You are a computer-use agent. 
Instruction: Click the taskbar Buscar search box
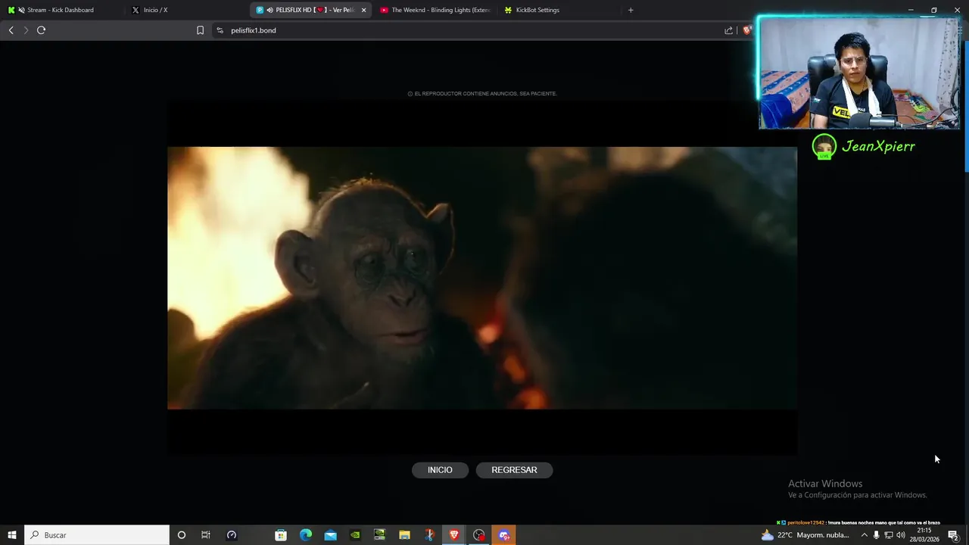pyautogui.click(x=97, y=534)
